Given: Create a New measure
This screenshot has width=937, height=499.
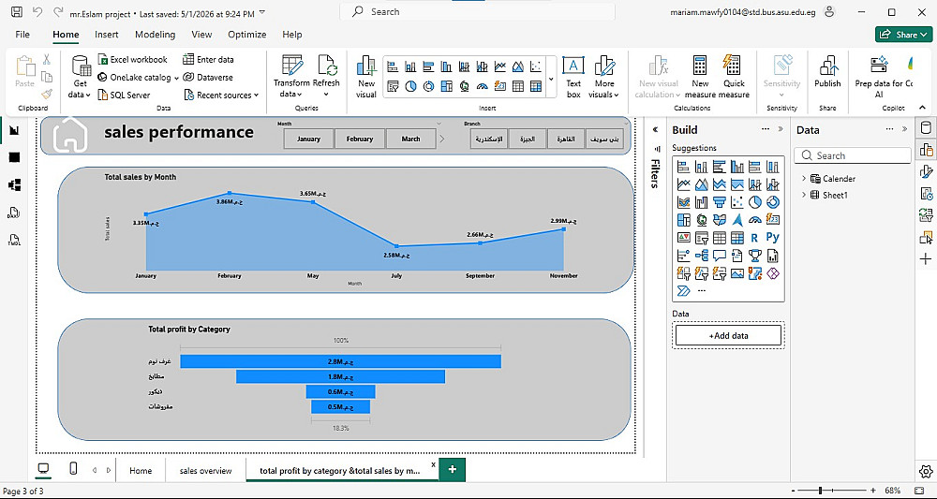Looking at the screenshot, I should 700,77.
